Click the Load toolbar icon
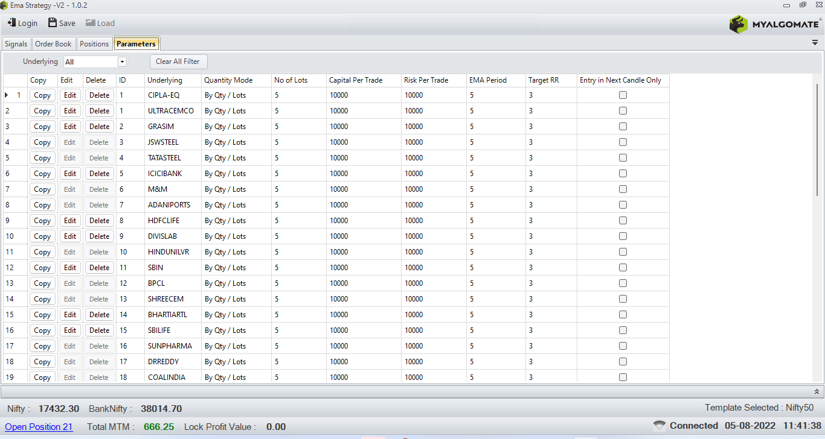Screen dimensions: 825x439 pos(90,23)
